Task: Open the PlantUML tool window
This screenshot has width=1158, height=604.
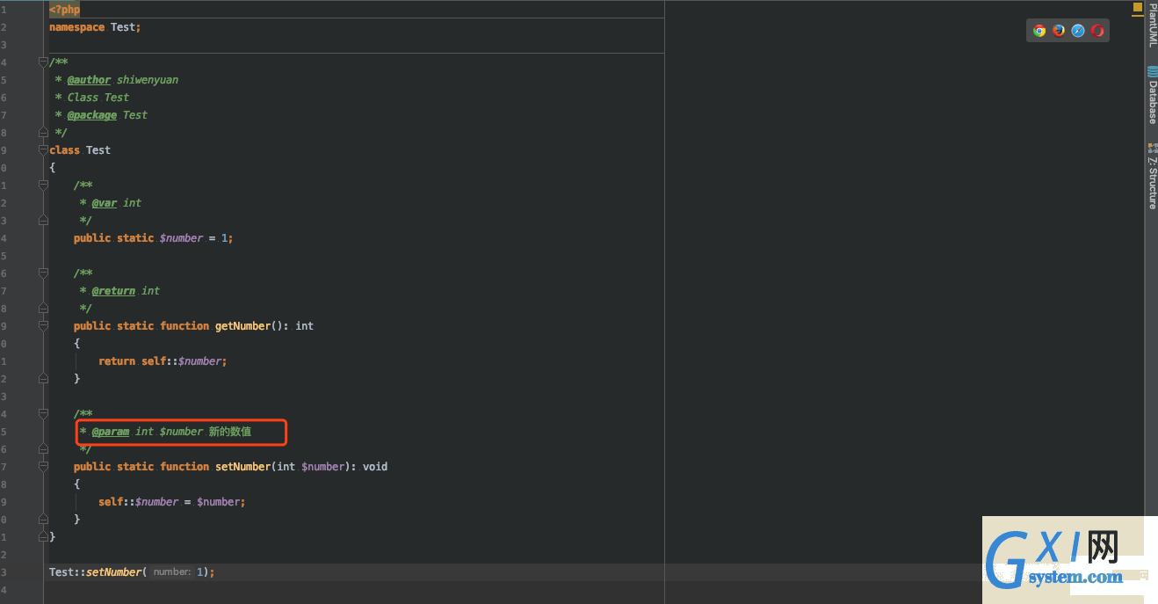Action: point(1152,25)
